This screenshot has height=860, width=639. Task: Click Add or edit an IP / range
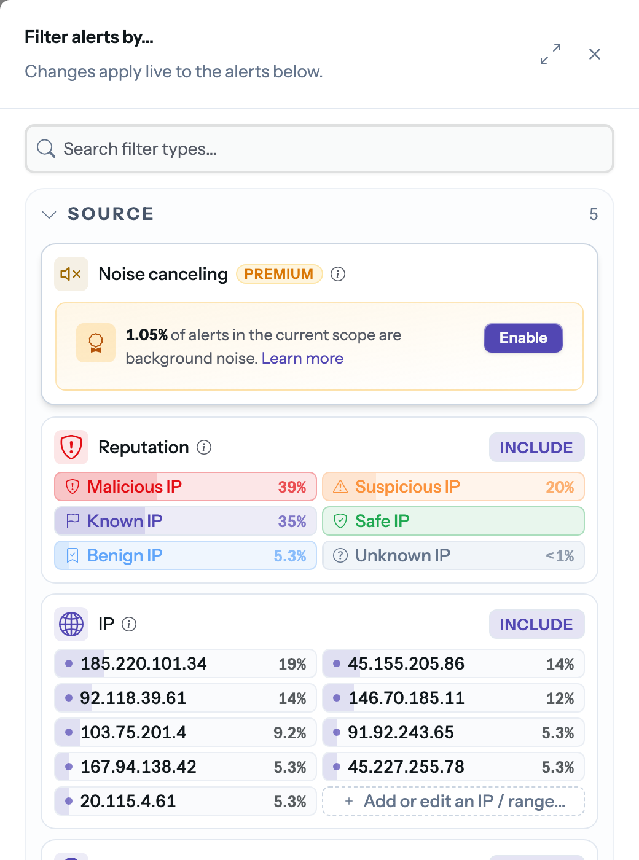pyautogui.click(x=453, y=801)
